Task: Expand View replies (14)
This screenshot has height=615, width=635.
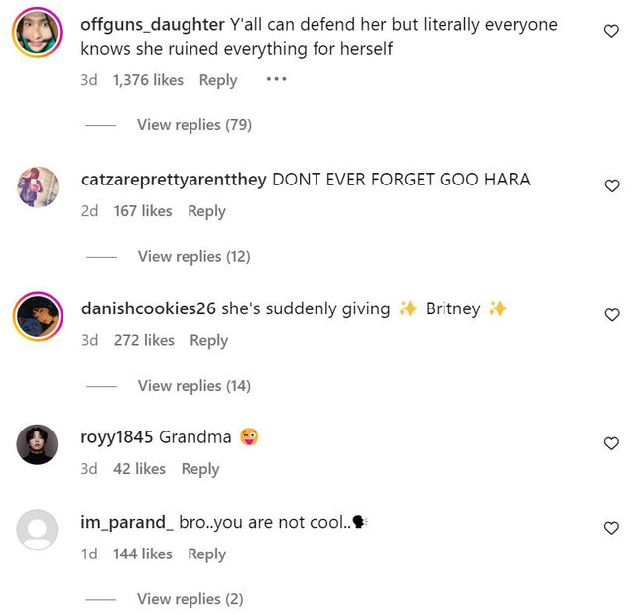Action: (194, 386)
